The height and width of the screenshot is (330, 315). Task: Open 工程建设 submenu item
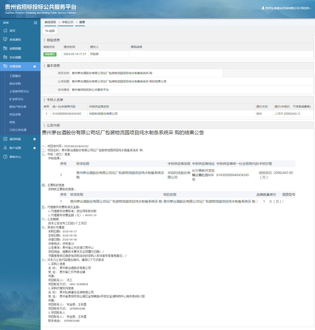point(15,76)
